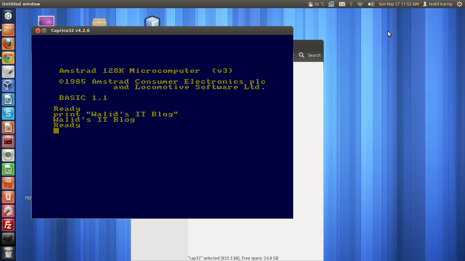Open the messaging envelope menu
This screenshot has width=465, height=261.
click(342, 4)
